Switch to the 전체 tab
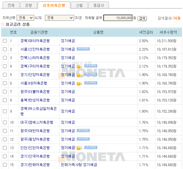This screenshot has width=183, height=169. 11,5
